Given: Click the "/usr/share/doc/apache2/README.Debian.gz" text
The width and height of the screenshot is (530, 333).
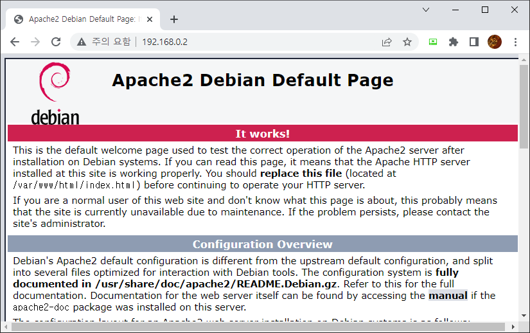Looking at the screenshot, I should (x=216, y=284).
